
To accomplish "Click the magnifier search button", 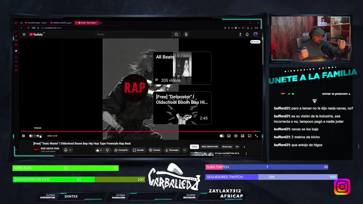I will (176, 34).
